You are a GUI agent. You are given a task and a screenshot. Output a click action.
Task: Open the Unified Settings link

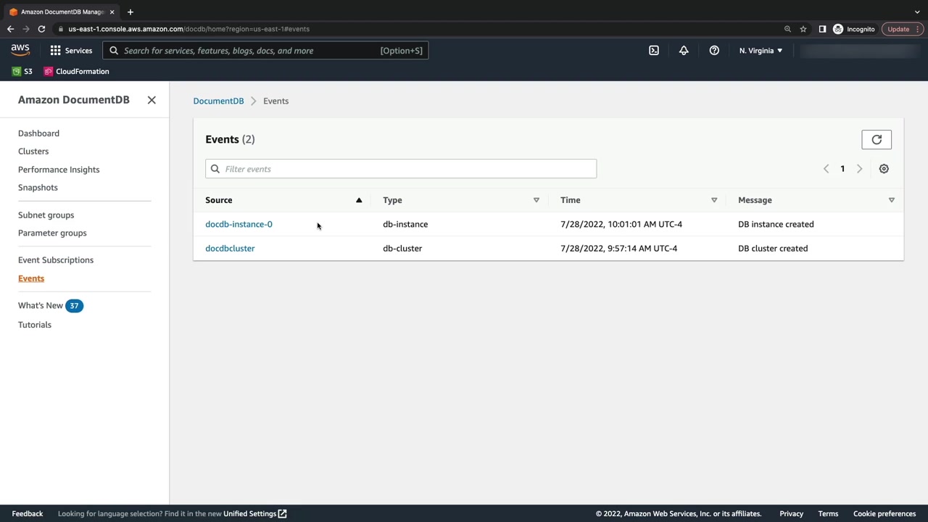tap(255, 514)
